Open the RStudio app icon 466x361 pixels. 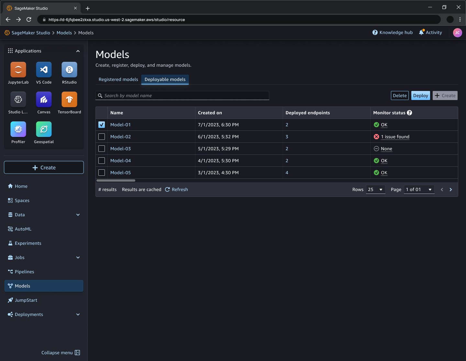coord(69,70)
